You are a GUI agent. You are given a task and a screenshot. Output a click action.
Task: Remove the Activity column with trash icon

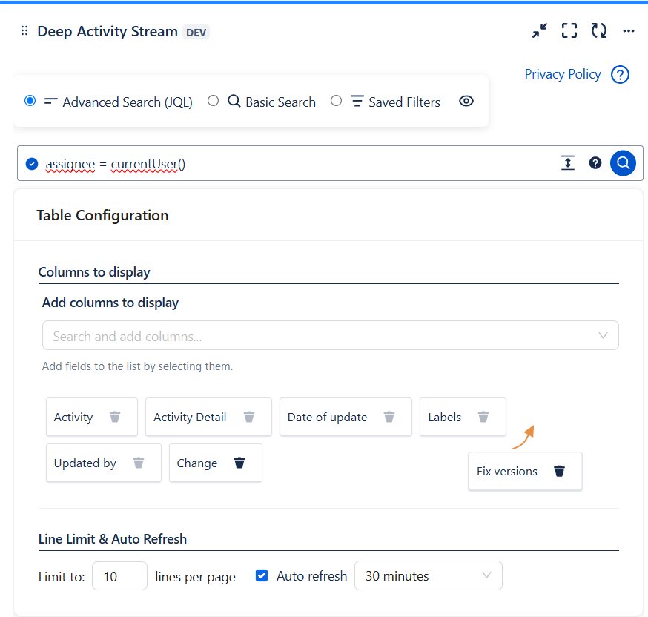[x=115, y=417]
